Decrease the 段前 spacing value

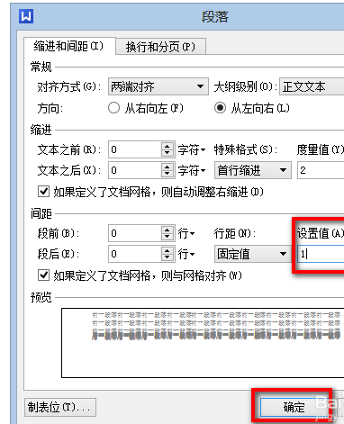pos(167,237)
